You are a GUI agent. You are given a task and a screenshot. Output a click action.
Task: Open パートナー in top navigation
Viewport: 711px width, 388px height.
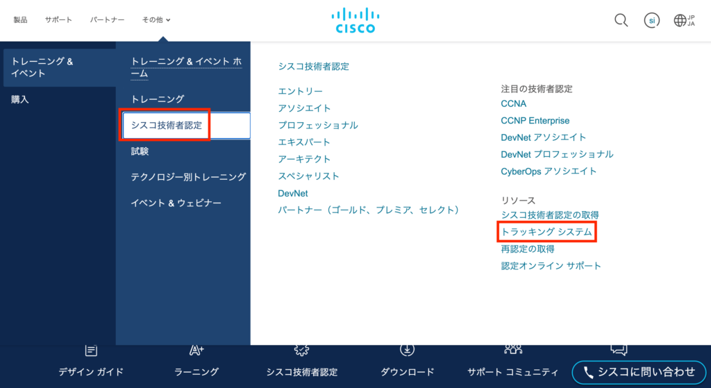pyautogui.click(x=107, y=20)
